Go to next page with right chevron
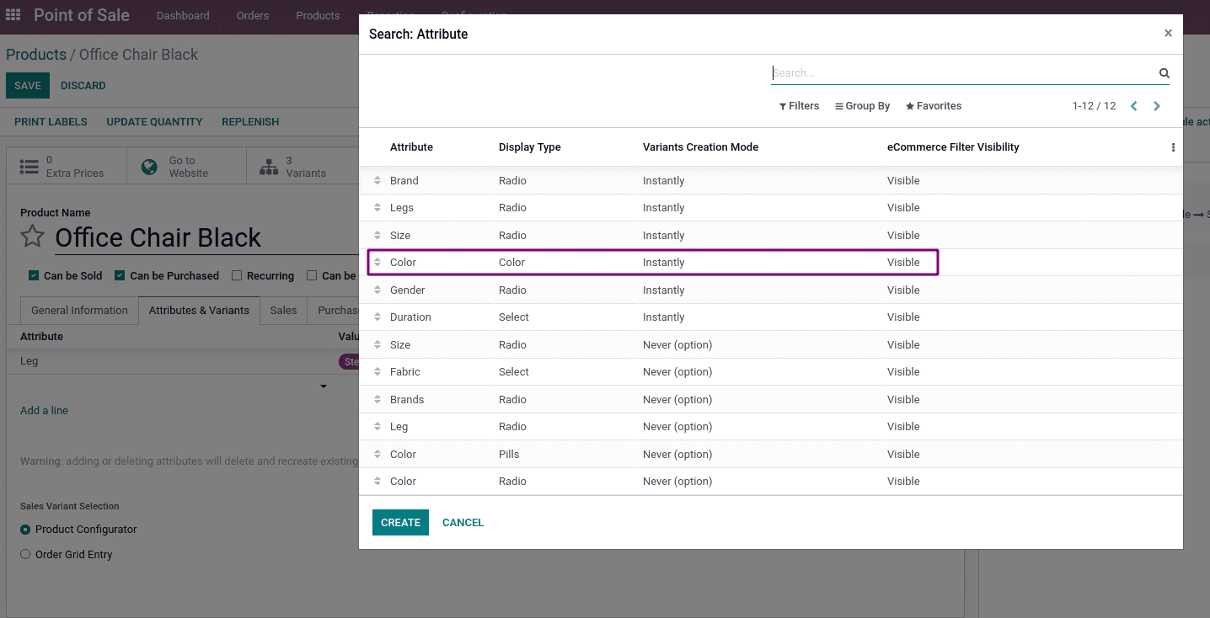Viewport: 1210px width, 618px height. point(1157,106)
